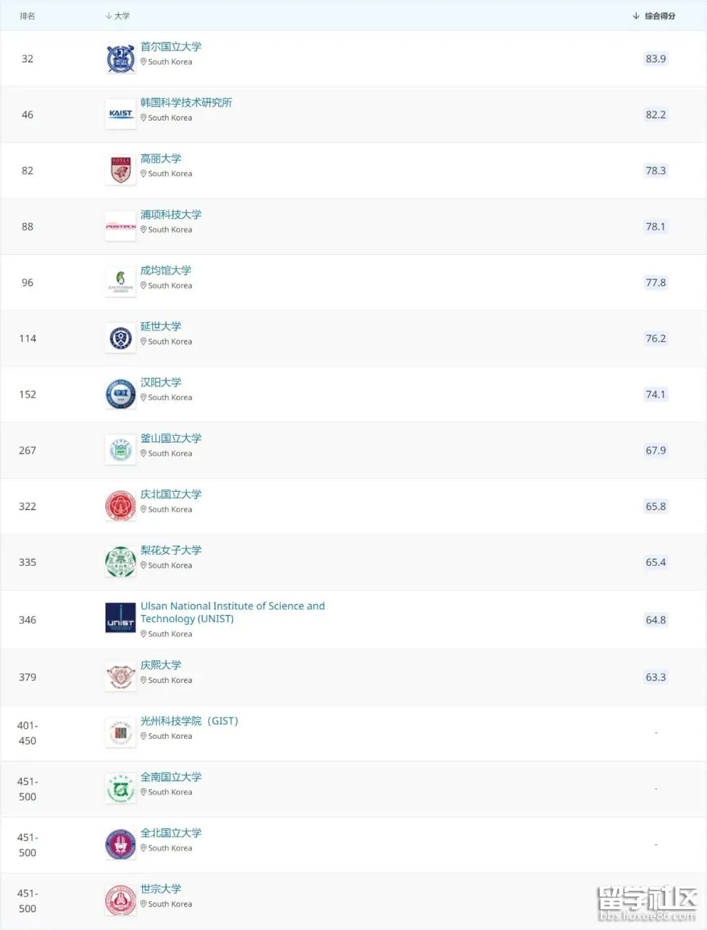Click the 汉阳大学 row entry
Screen dimensions: 707x930
click(x=161, y=382)
